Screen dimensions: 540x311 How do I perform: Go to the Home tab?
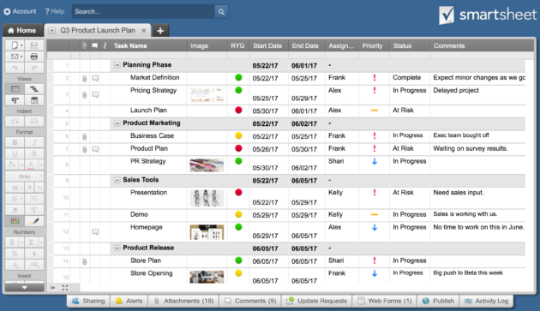(22, 30)
